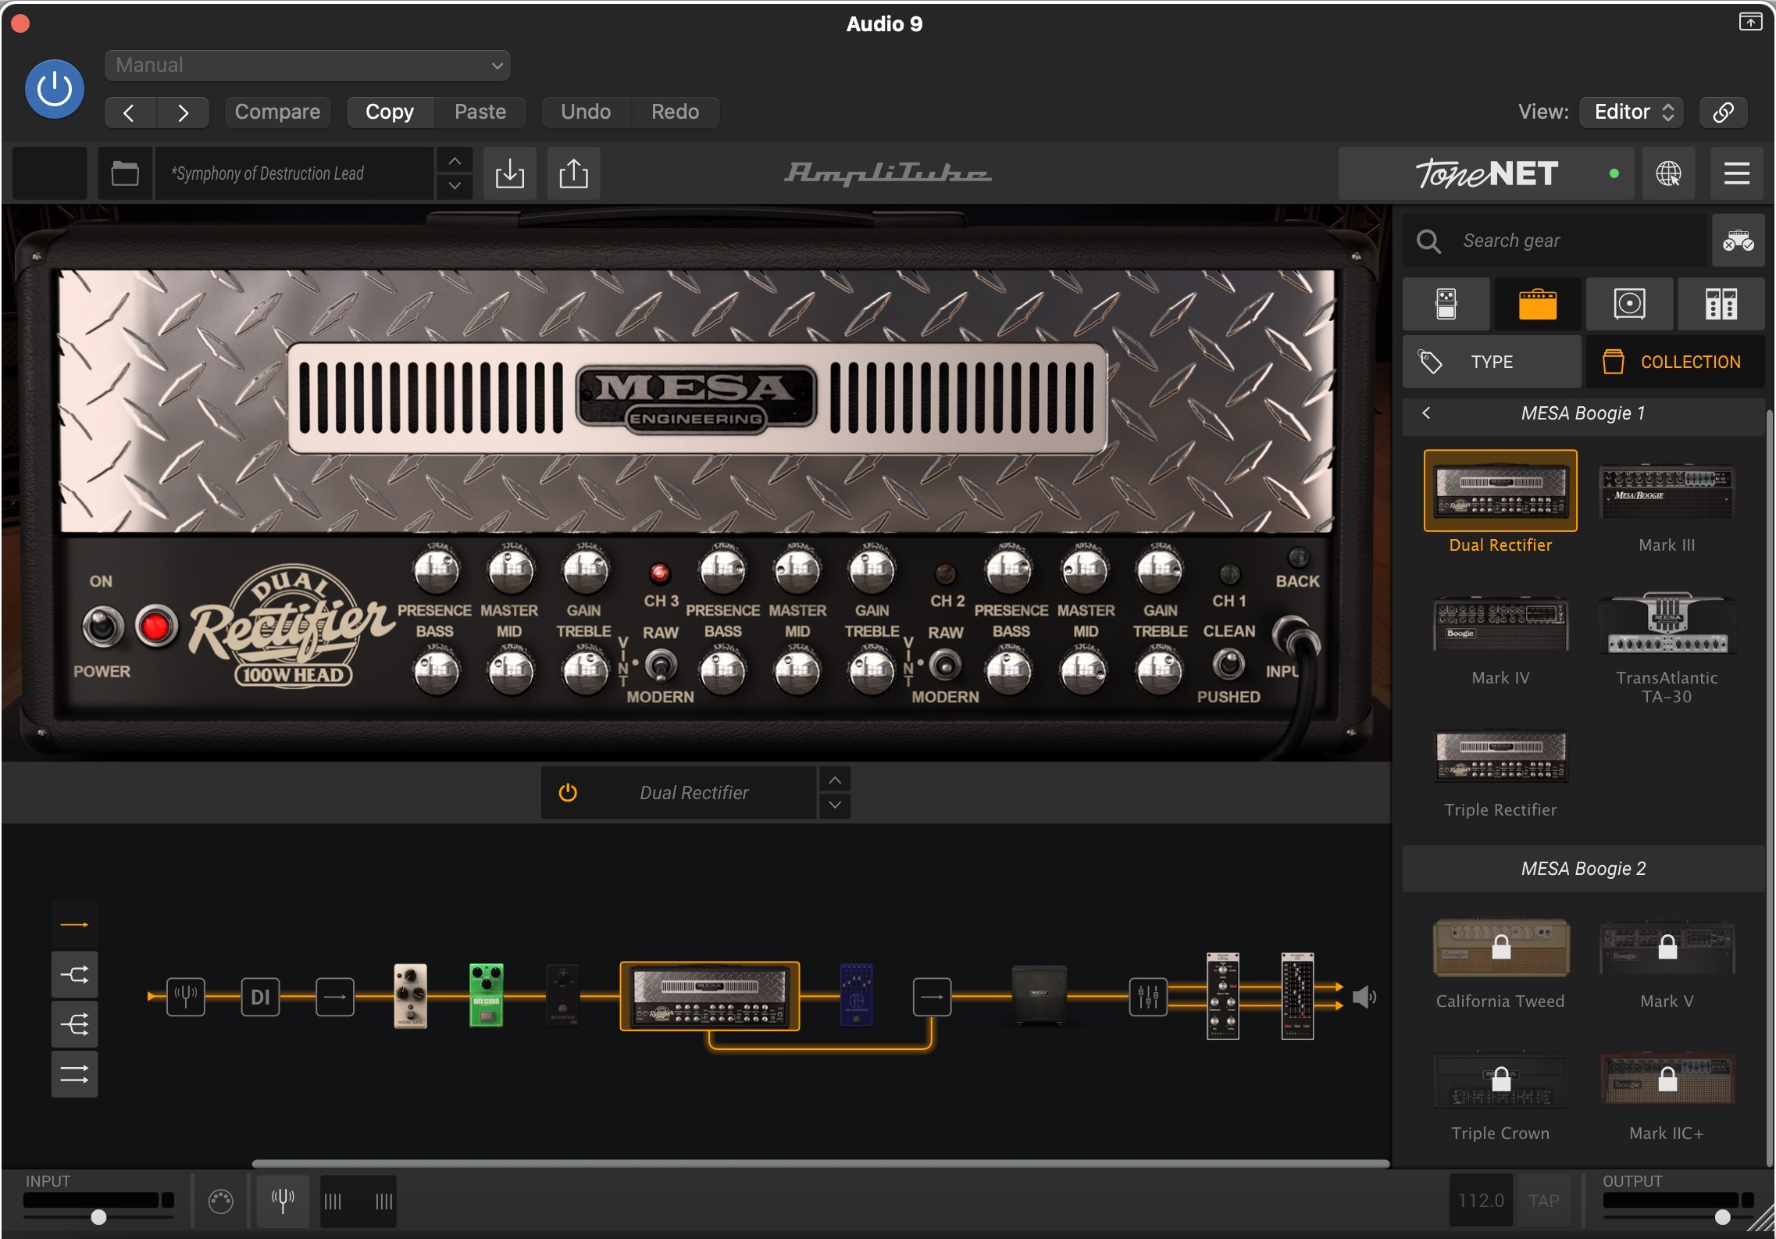Go to next plugin setting arrow
Viewport: 1776px width, 1239px height.
pyautogui.click(x=183, y=112)
